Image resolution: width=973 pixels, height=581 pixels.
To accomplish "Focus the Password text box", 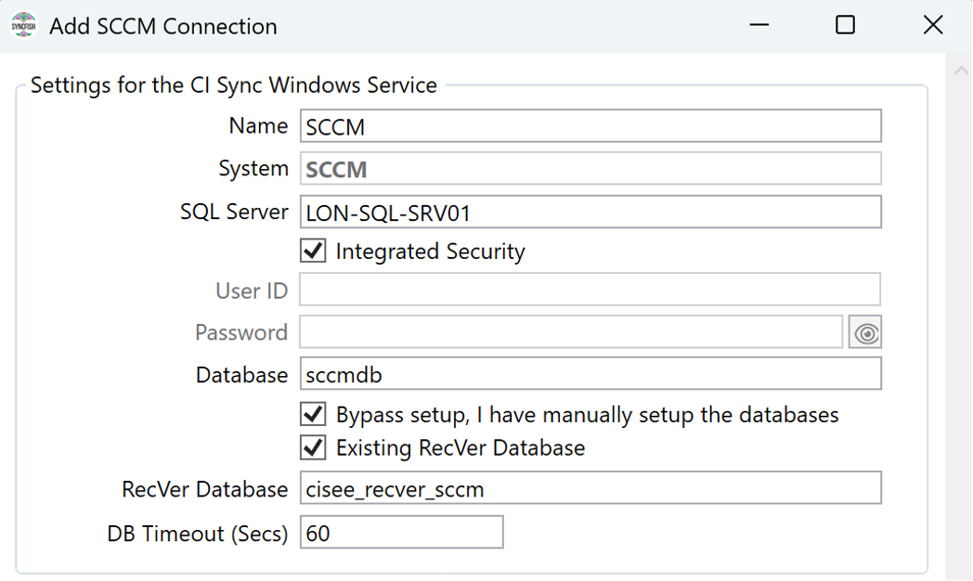I will pyautogui.click(x=571, y=331).
